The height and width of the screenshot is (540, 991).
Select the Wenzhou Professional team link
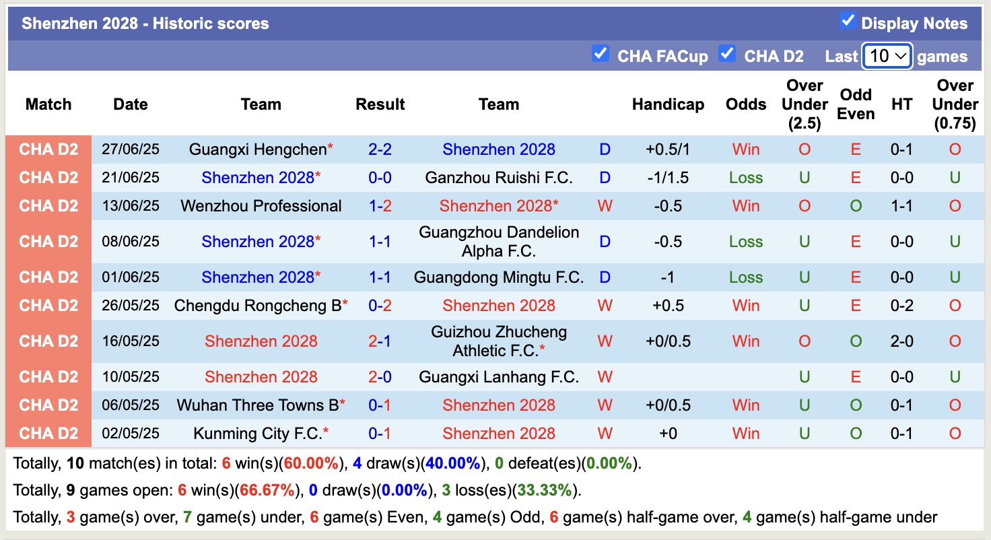click(x=261, y=206)
